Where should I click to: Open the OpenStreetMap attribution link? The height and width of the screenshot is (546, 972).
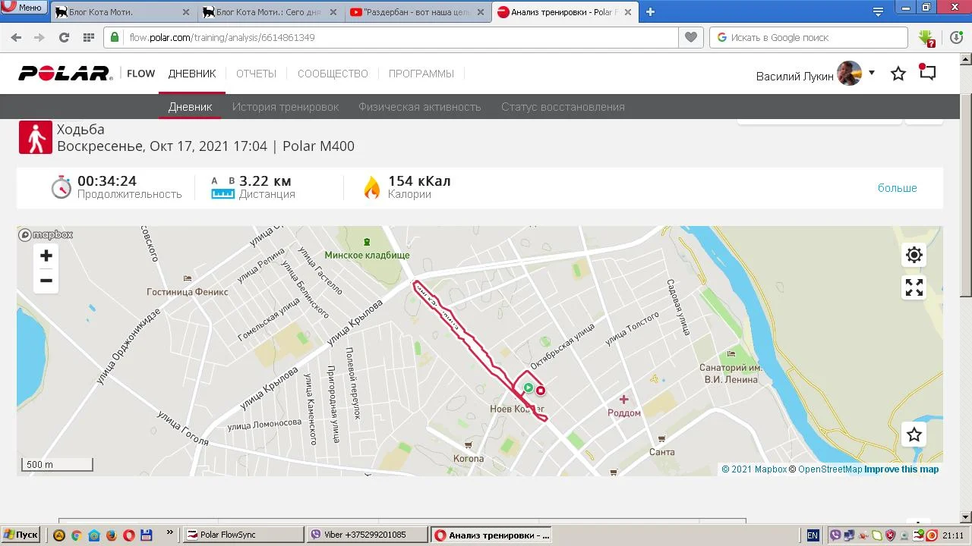[x=830, y=469]
